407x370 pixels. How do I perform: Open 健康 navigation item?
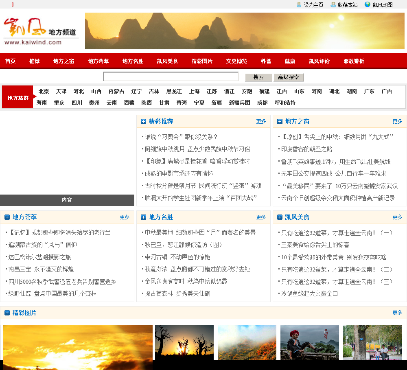(x=290, y=61)
